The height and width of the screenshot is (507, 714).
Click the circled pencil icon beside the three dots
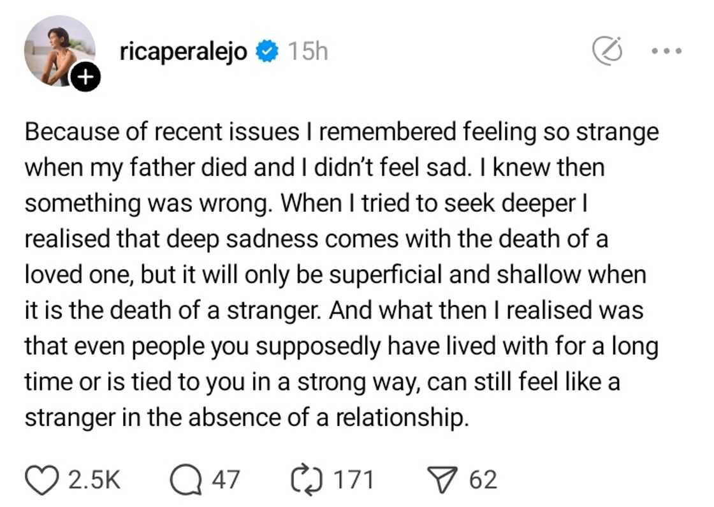(x=606, y=51)
